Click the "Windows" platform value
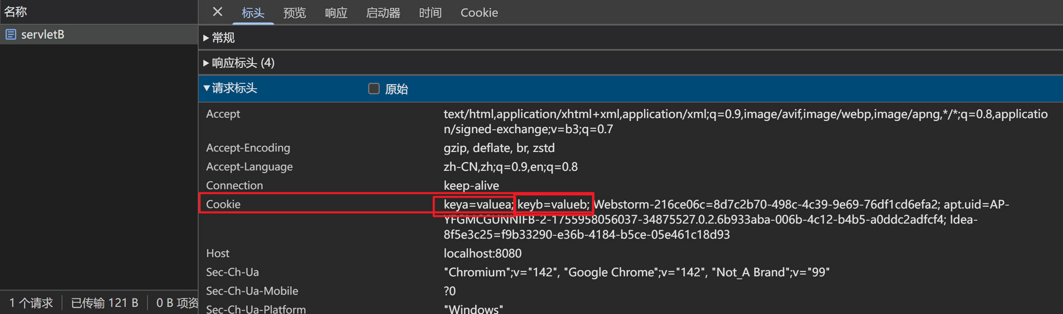Image resolution: width=1063 pixels, height=314 pixels. point(473,309)
